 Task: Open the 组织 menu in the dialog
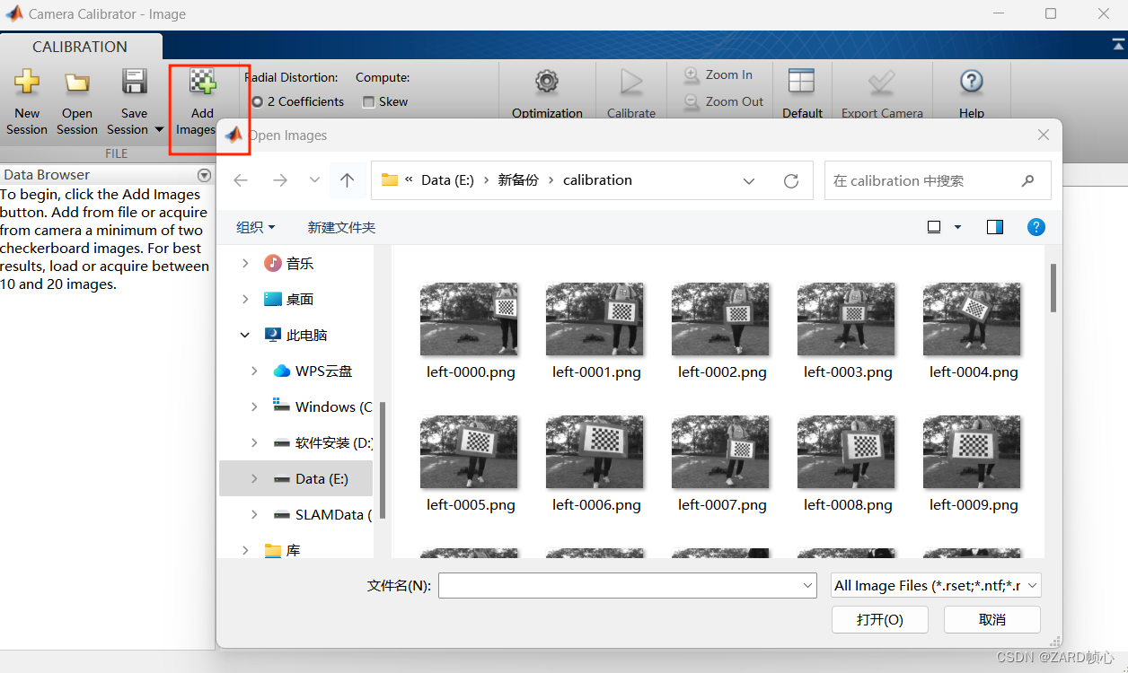pos(255,227)
